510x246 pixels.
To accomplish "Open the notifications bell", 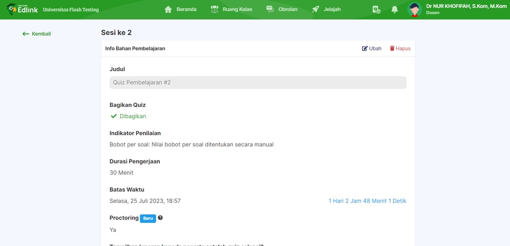I will pyautogui.click(x=394, y=10).
